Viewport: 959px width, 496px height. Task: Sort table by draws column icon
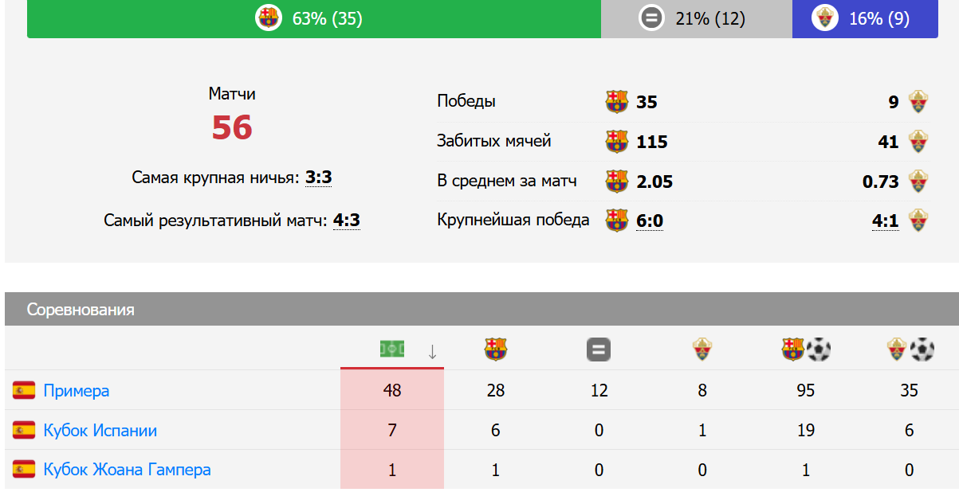point(599,350)
